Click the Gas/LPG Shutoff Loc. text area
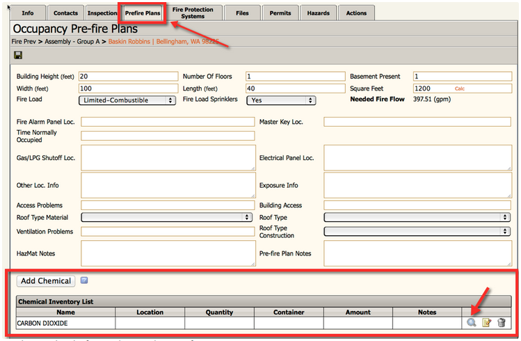521x341 pixels. (x=168, y=157)
